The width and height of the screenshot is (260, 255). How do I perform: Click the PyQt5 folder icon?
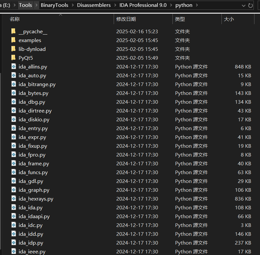(13, 57)
